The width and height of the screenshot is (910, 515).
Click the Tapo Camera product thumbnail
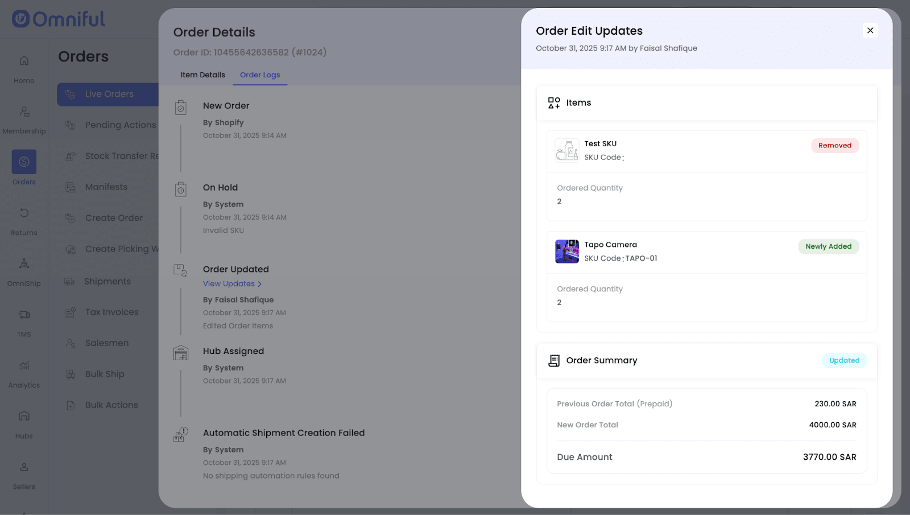566,252
